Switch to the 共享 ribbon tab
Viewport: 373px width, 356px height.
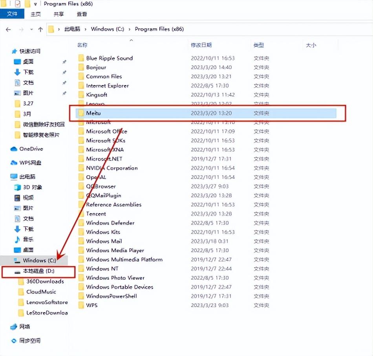[59, 14]
